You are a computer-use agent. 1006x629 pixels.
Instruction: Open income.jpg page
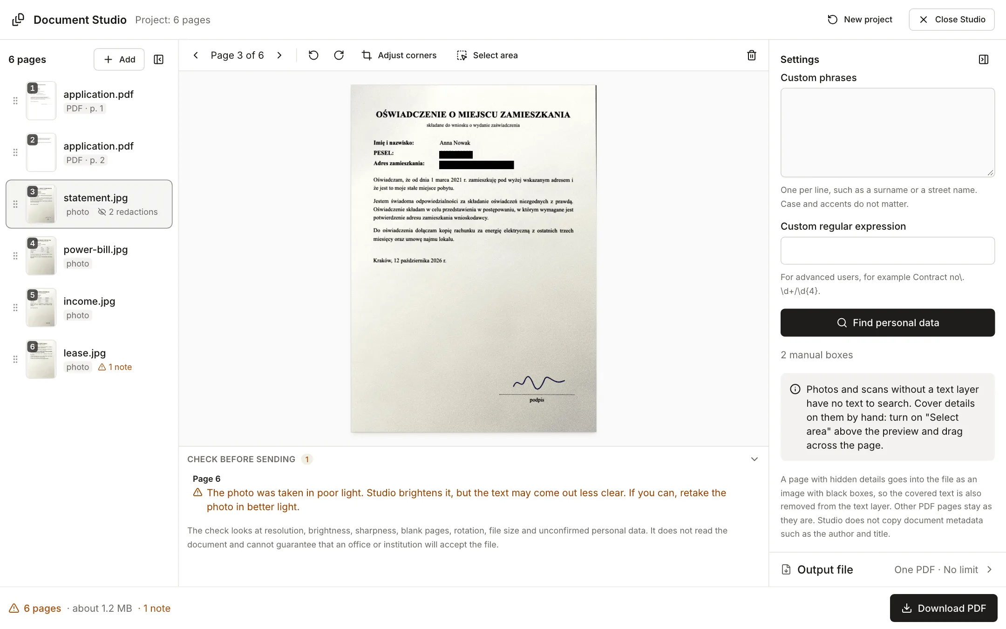[x=89, y=308]
